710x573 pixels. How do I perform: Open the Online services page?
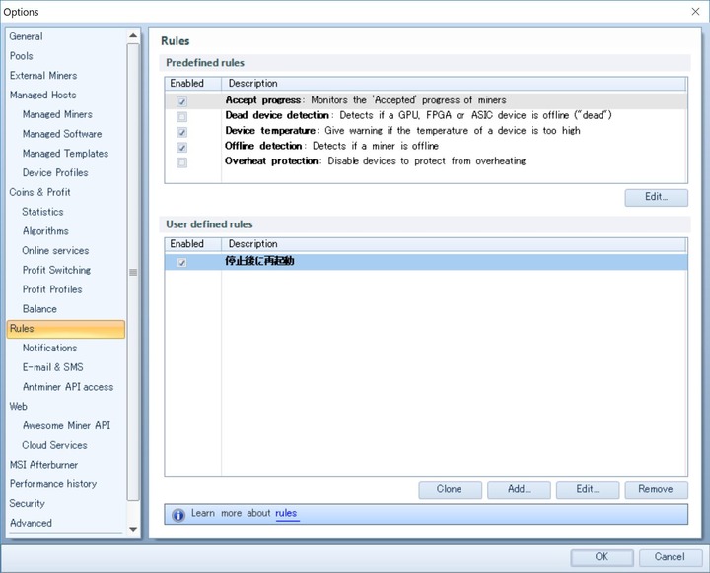pos(55,250)
